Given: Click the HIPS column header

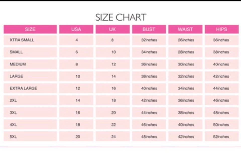Looking at the screenshot, I should [x=221, y=29].
